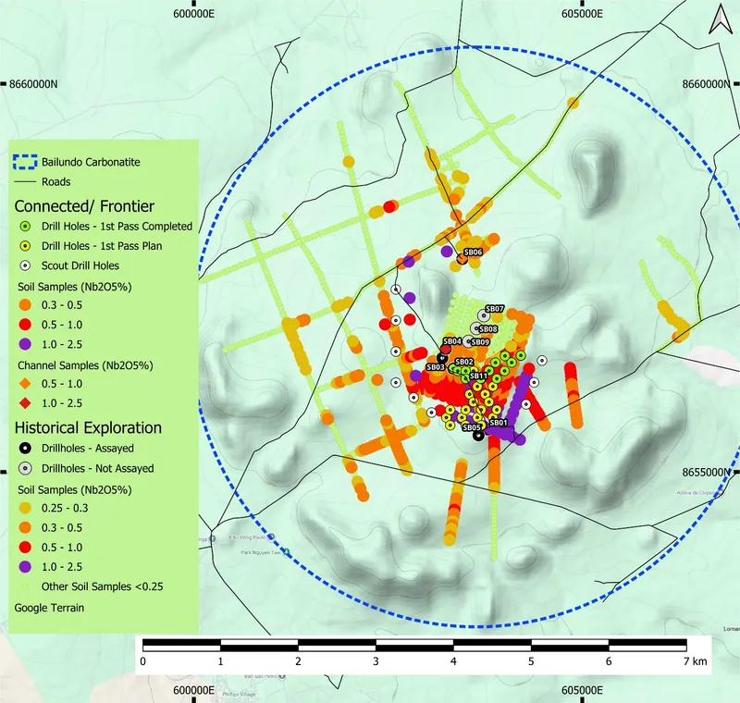
Task: Click the SB09 drillhole label
Action: tap(480, 342)
